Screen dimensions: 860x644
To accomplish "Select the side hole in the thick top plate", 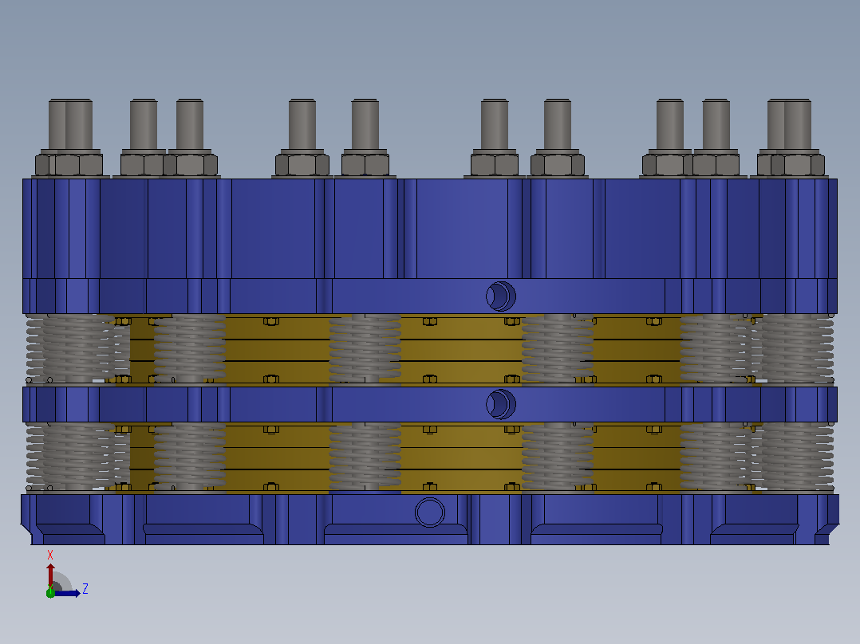I will 501,296.
